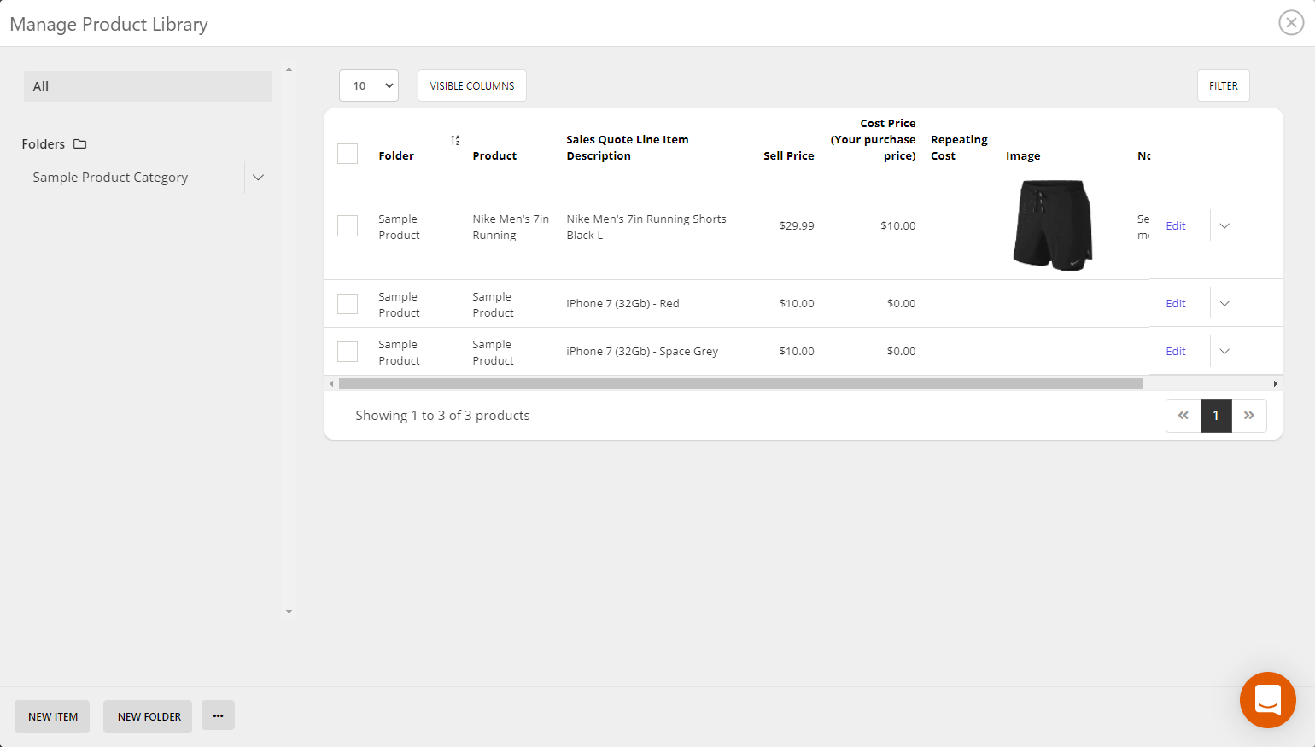The width and height of the screenshot is (1315, 747).
Task: Open the ellipsis menu next to New Folder
Action: tap(218, 715)
